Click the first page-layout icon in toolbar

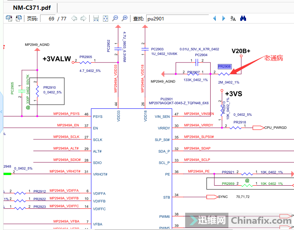point(9,18)
